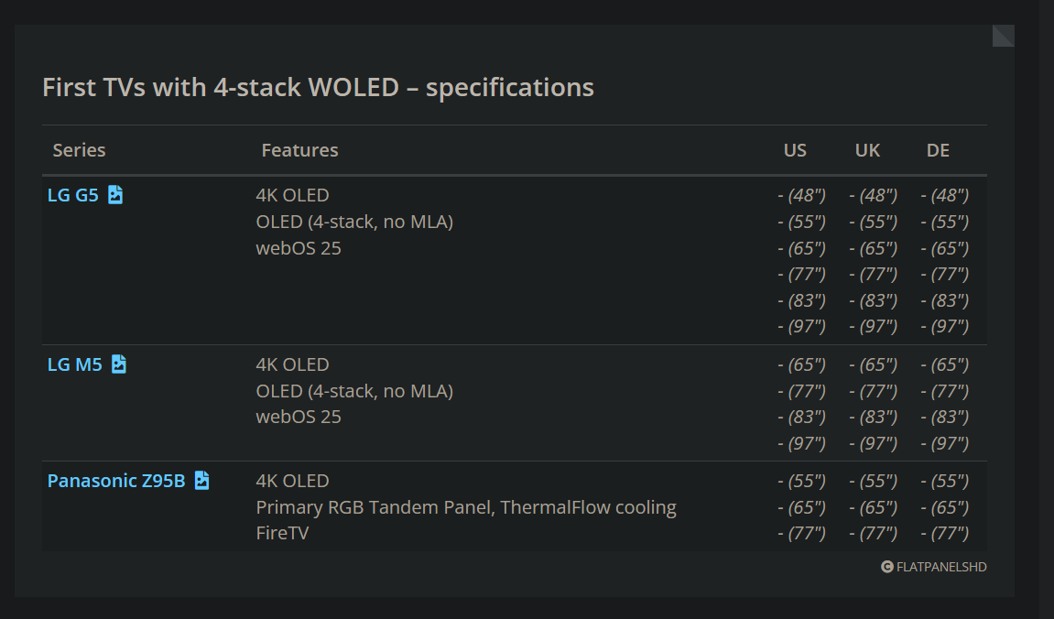Click "Primary RGB Tandem Panel, ThermalFlow cooling" text

pos(465,507)
